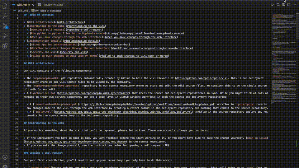Place cursor on '## Contributing to the wiki' heading

(x=44, y=123)
